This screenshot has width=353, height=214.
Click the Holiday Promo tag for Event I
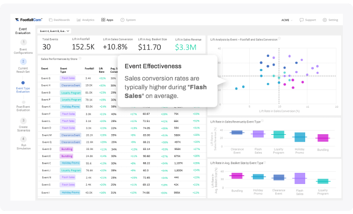[70, 193]
